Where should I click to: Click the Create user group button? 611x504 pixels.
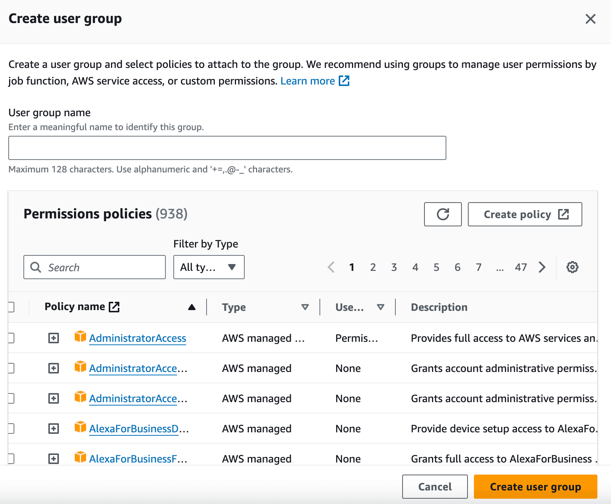[x=535, y=487]
